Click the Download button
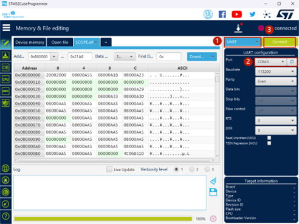Viewport: 299px width, 224px height. tap(198, 56)
